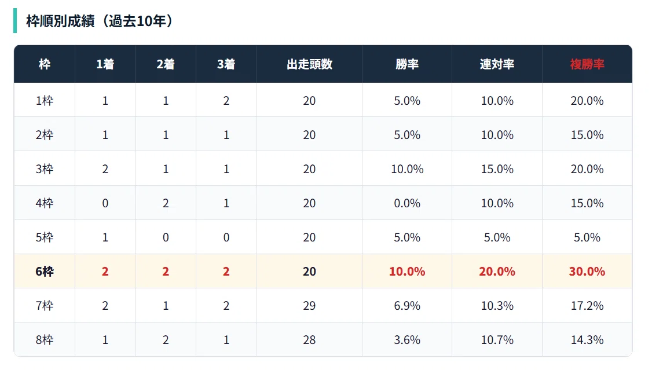
Task: Select the 連対率 column header
Action: 497,64
